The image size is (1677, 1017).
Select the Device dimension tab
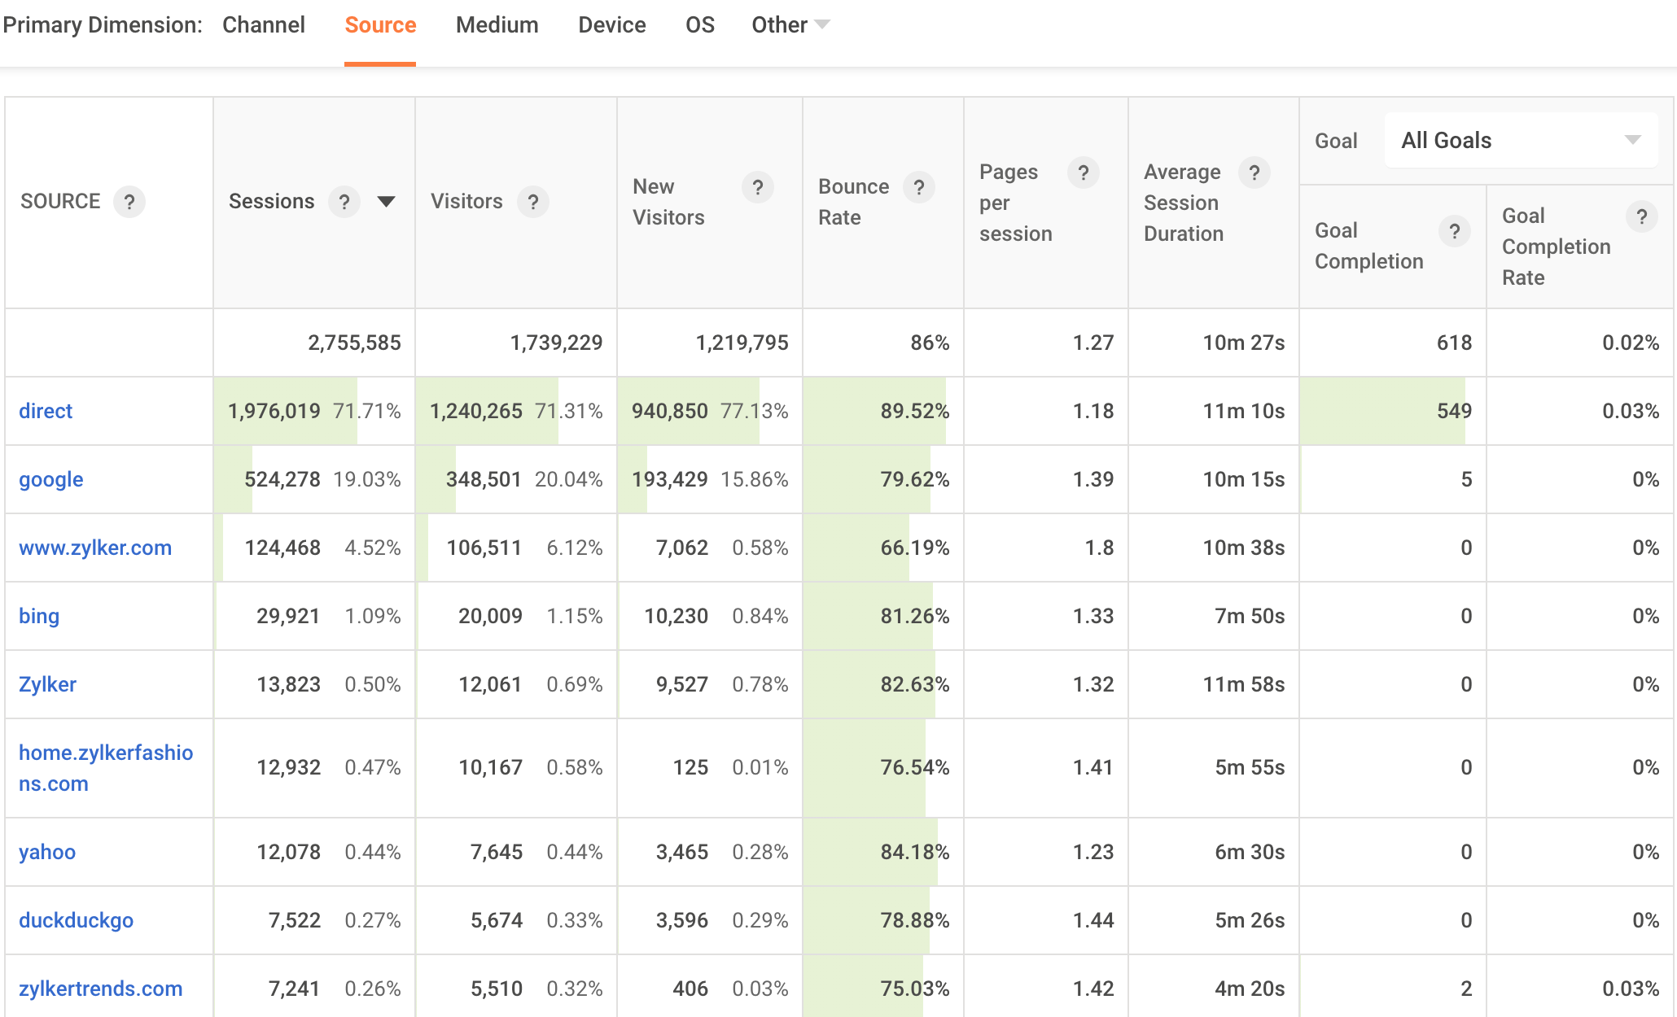pos(611,25)
